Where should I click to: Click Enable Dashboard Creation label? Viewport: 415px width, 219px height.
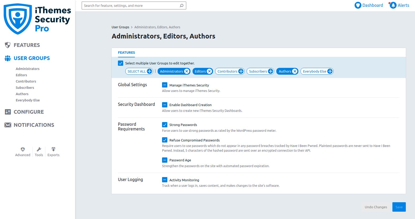point(190,105)
